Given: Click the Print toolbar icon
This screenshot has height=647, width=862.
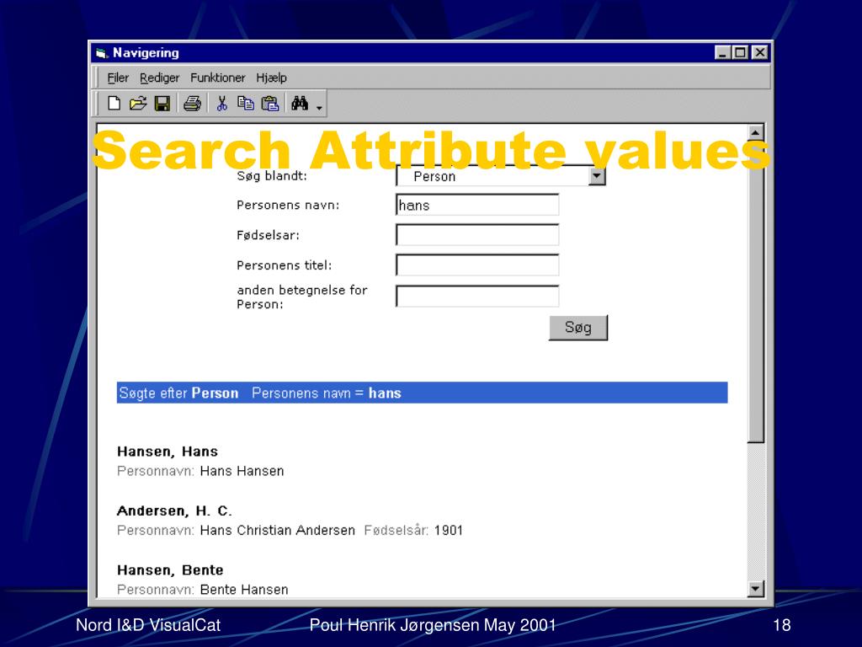Looking at the screenshot, I should [x=192, y=104].
